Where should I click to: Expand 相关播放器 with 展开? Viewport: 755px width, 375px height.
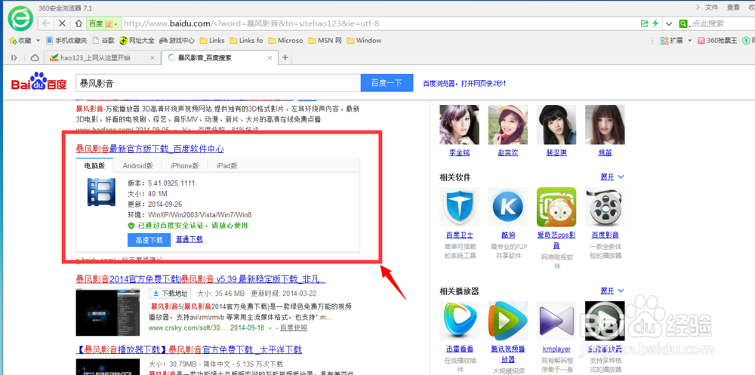(x=612, y=290)
